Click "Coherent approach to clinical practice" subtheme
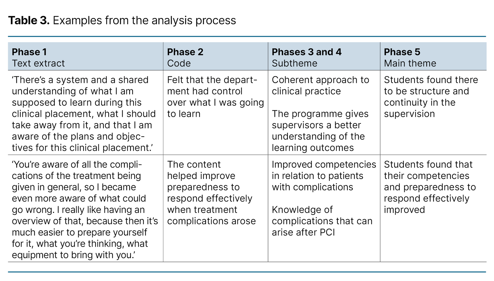This screenshot has width=494, height=281. (320, 86)
